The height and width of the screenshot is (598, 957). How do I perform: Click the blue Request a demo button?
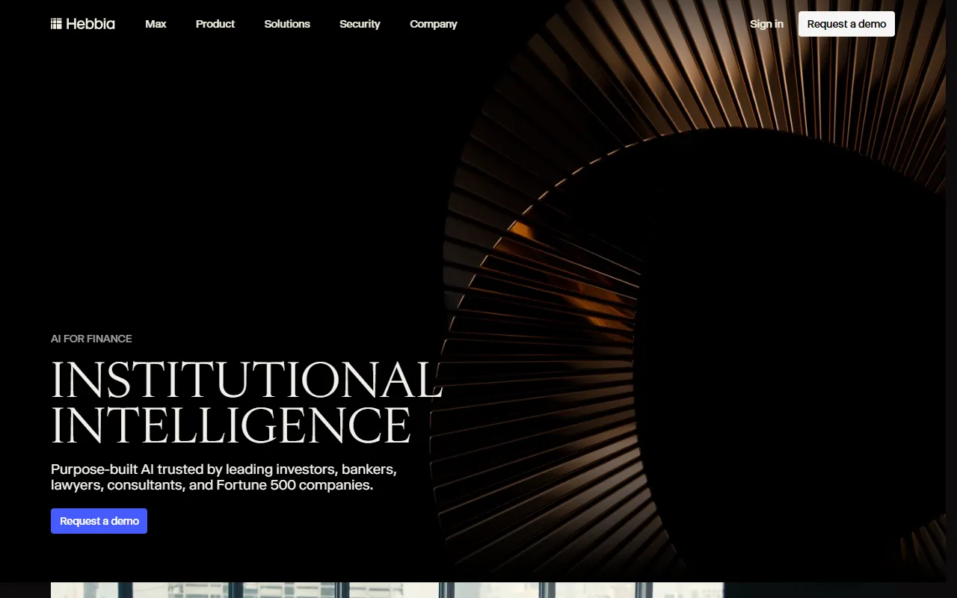(99, 521)
